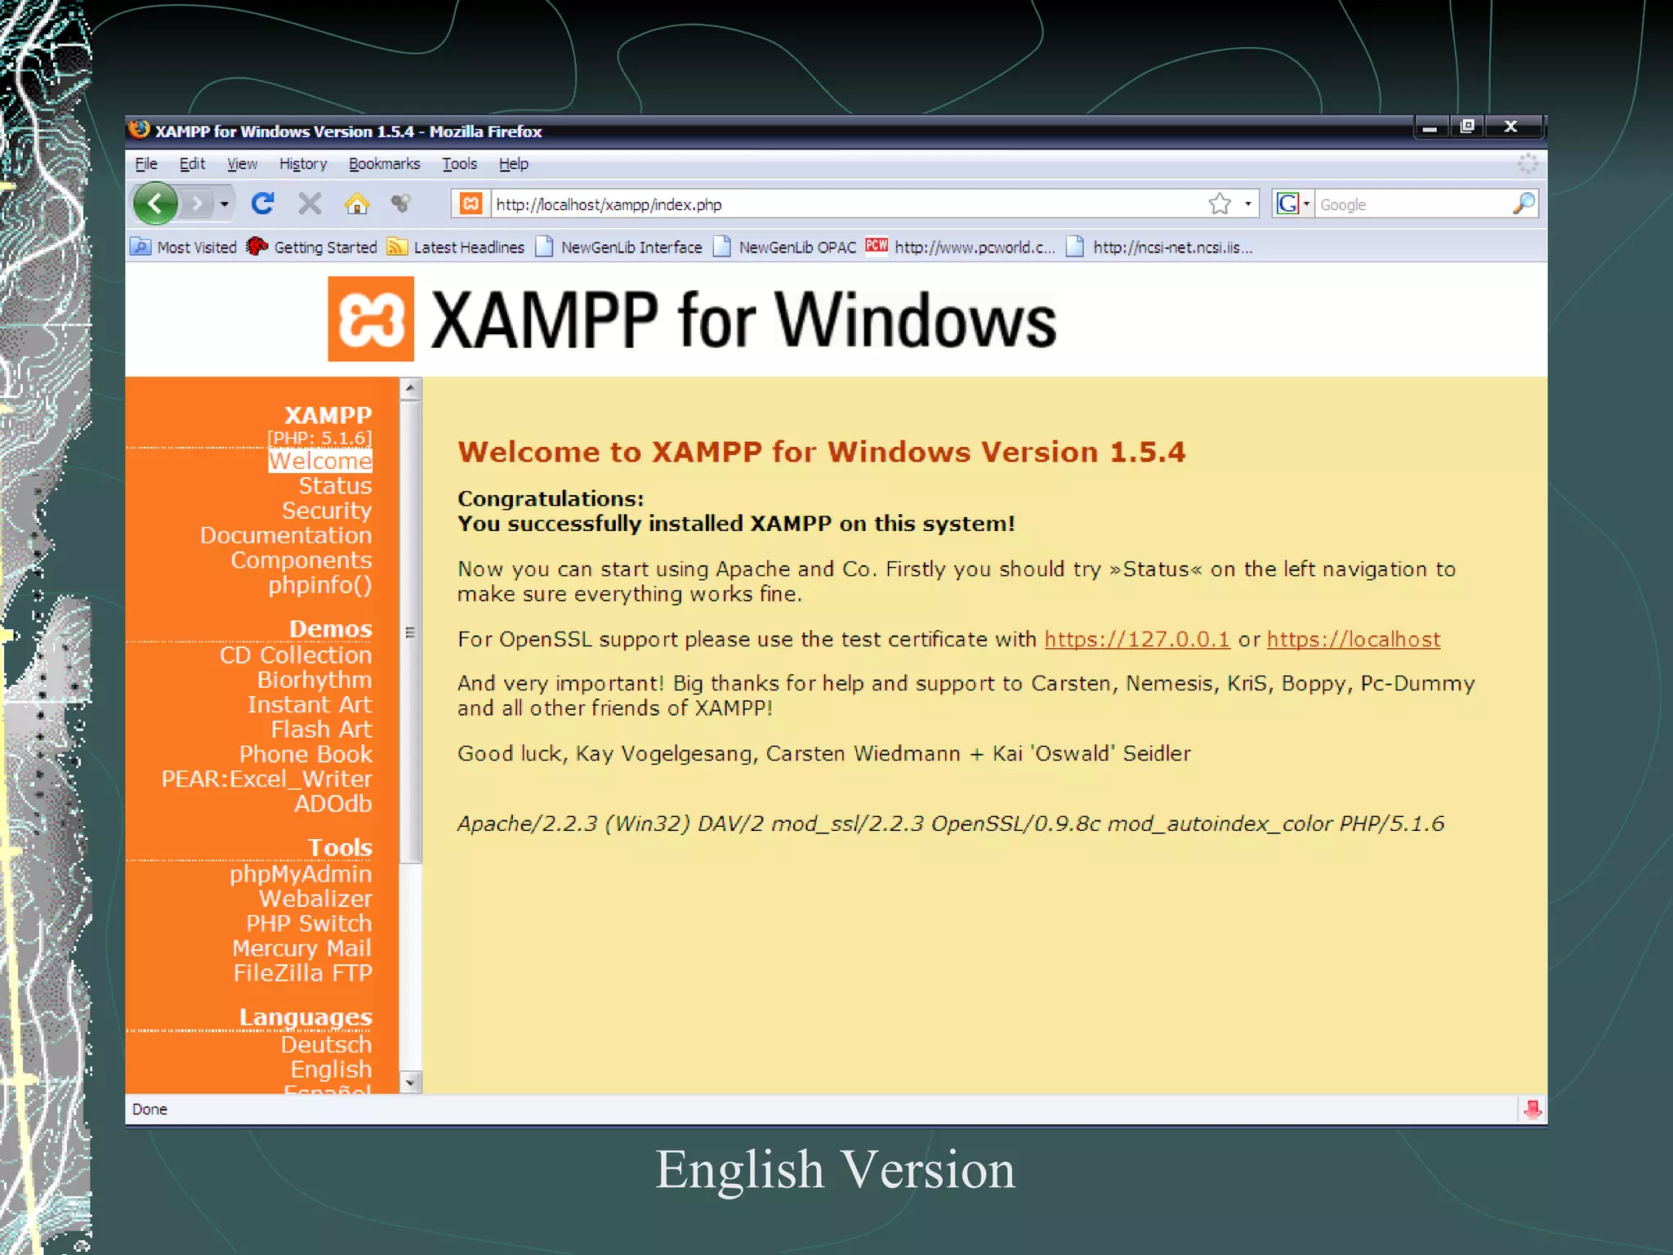Image resolution: width=1673 pixels, height=1255 pixels.
Task: Go to Home via house icon
Action: click(x=357, y=203)
